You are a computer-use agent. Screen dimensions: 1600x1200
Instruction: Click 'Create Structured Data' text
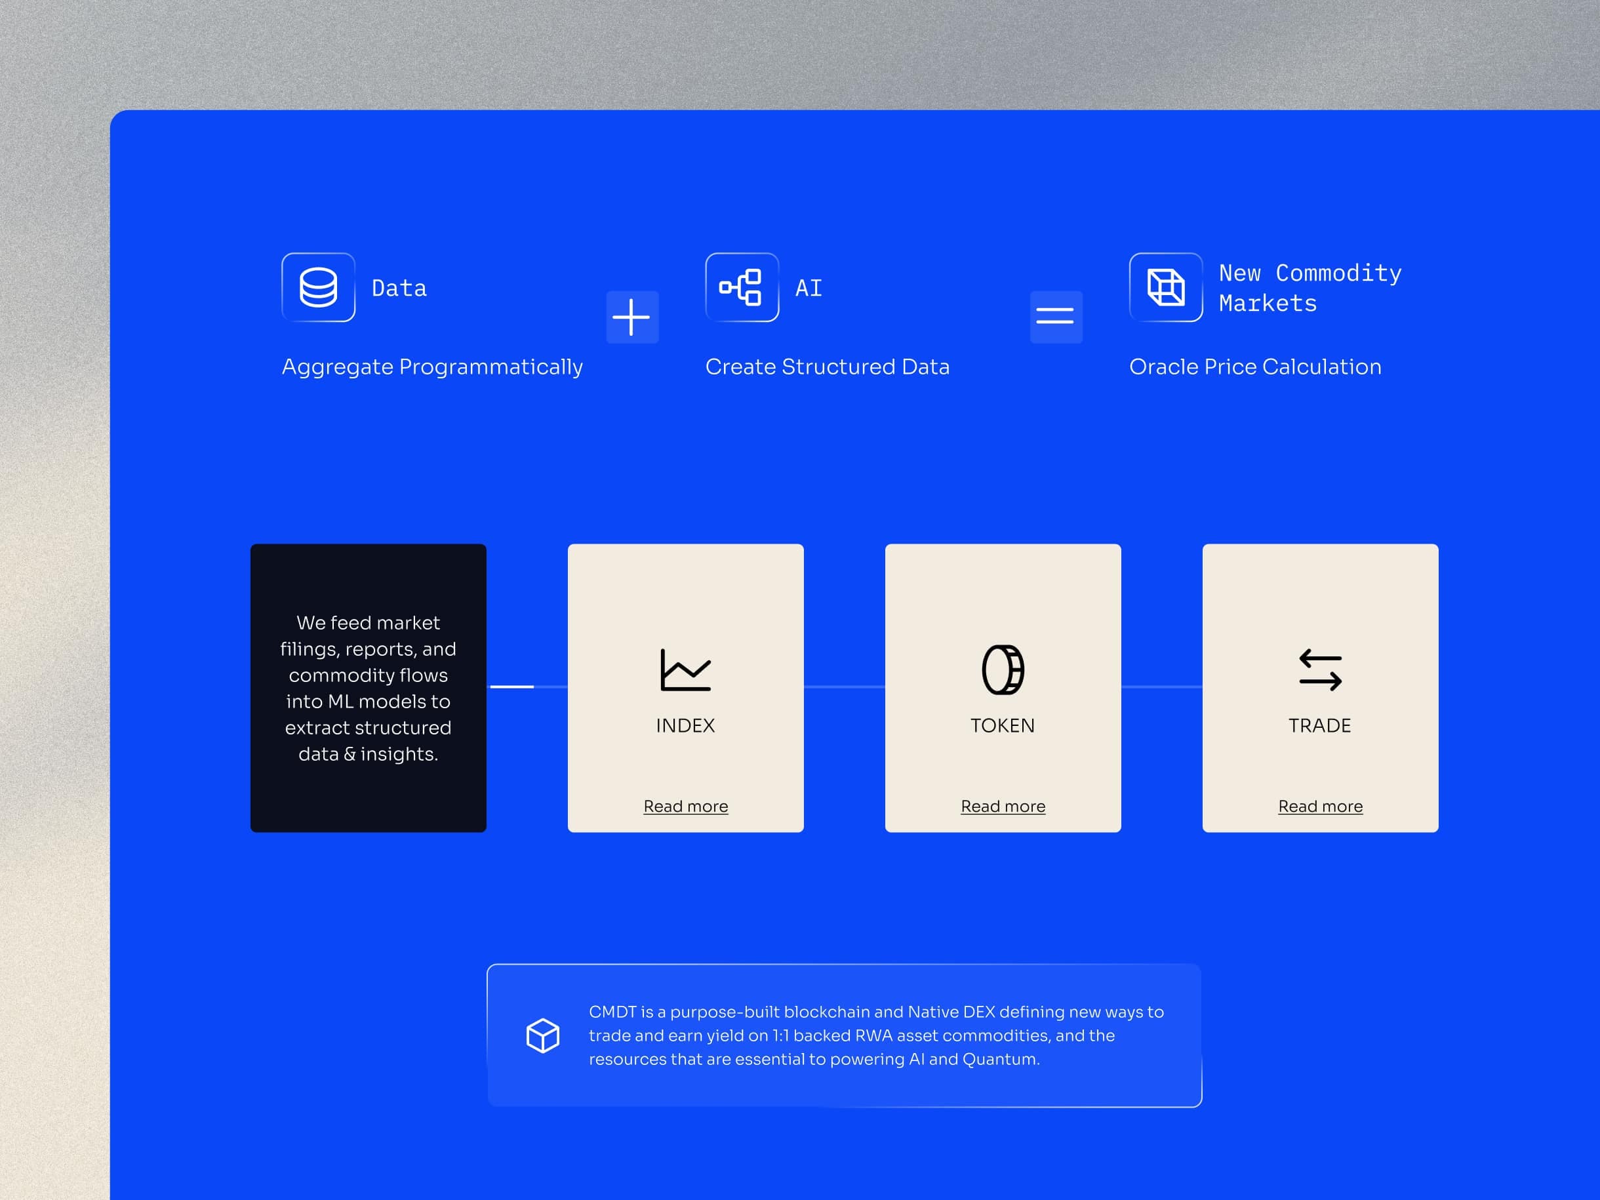(x=827, y=367)
